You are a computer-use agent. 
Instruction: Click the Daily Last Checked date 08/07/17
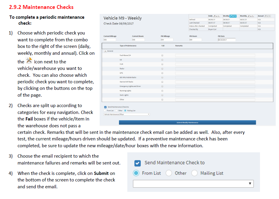coord(212,23)
